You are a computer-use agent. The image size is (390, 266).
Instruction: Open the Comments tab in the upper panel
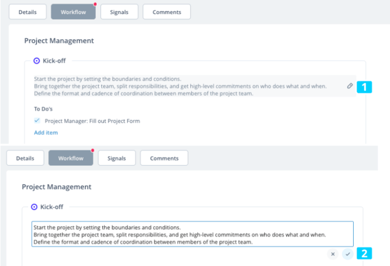click(x=167, y=12)
